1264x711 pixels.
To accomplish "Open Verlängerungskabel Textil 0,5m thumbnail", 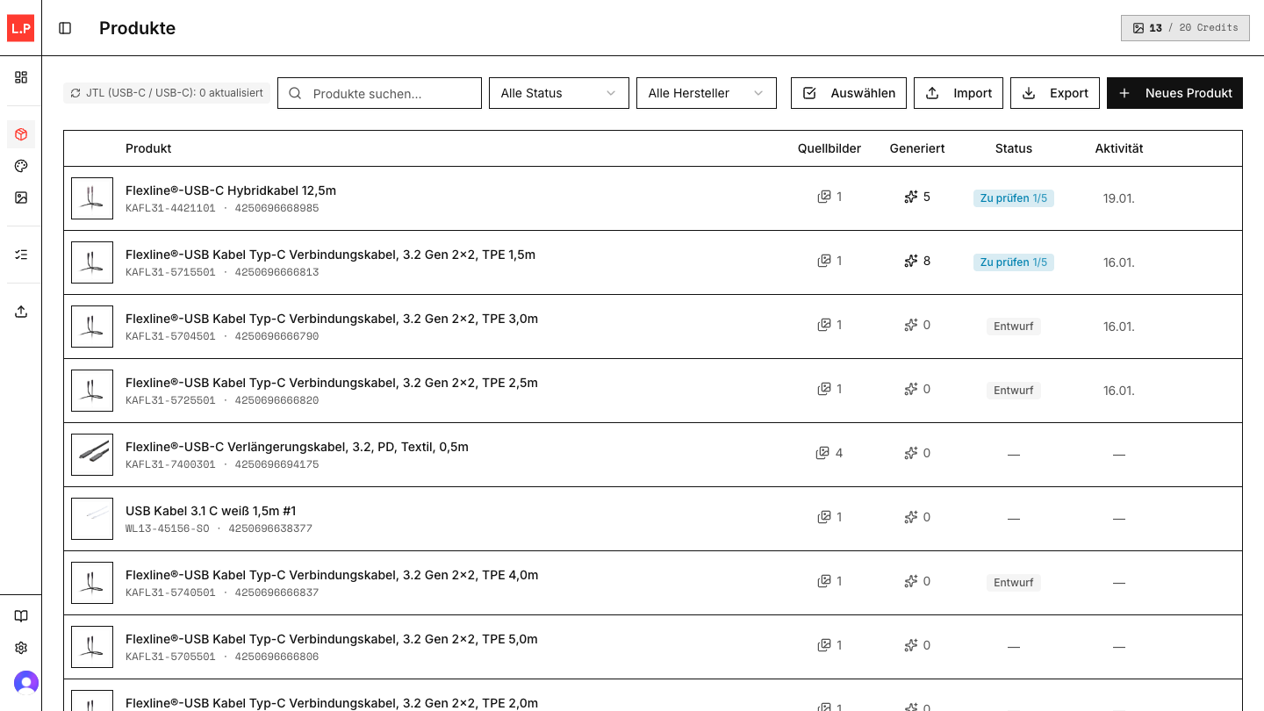I will click(x=92, y=455).
